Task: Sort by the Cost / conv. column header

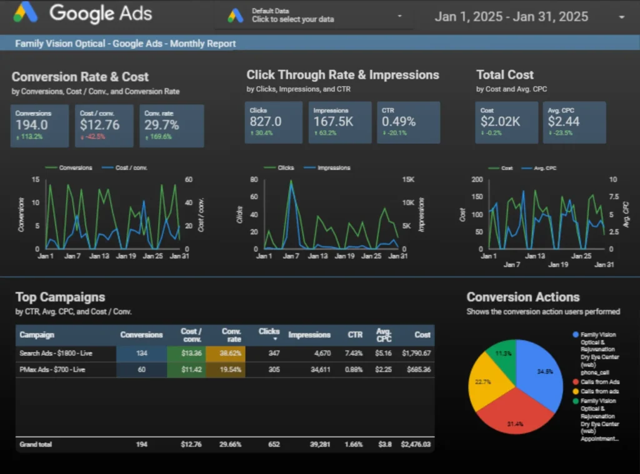Action: [x=191, y=335]
